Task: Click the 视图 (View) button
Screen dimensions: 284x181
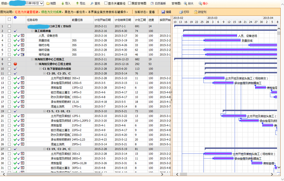Action: [50, 3]
